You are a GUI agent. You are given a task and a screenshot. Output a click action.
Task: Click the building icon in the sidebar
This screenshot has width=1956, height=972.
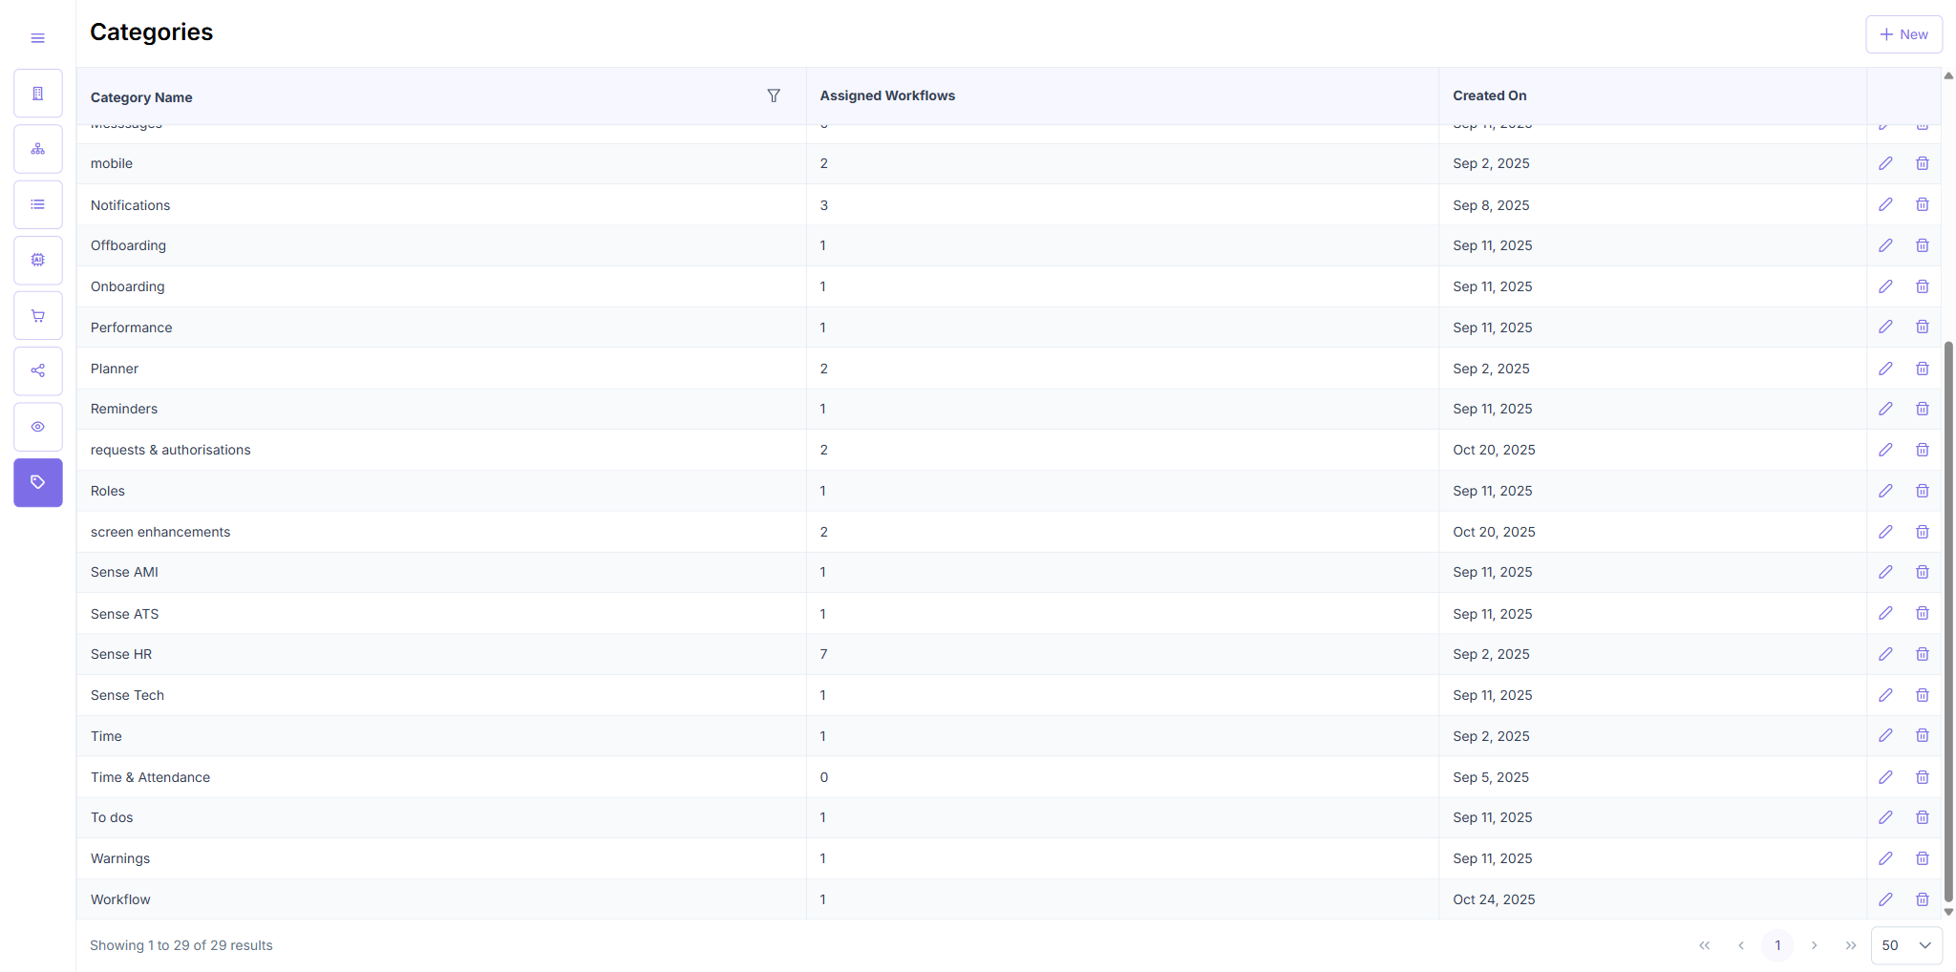coord(38,94)
